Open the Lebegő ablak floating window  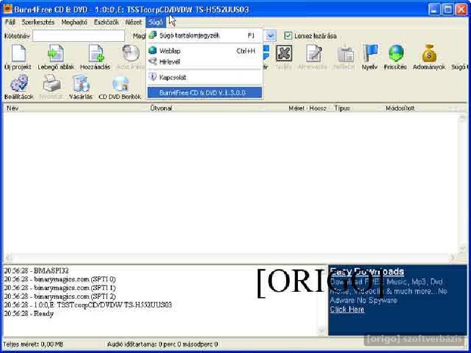[56, 57]
